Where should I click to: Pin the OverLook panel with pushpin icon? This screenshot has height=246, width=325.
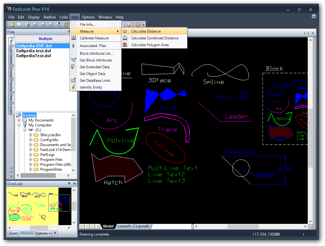(69, 184)
